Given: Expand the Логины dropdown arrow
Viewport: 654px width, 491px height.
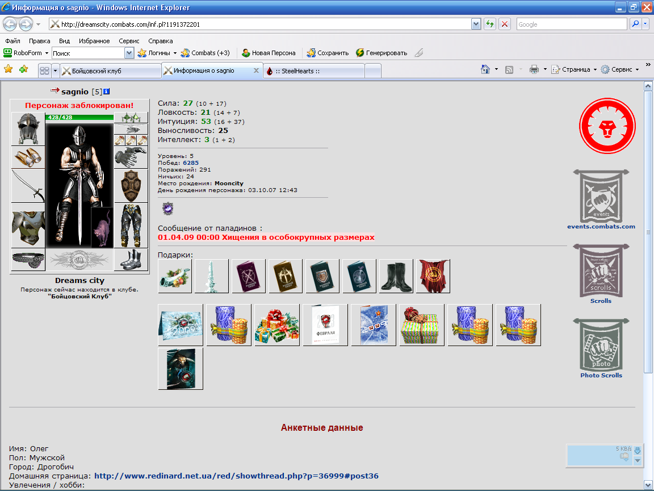Looking at the screenshot, I should (x=175, y=53).
